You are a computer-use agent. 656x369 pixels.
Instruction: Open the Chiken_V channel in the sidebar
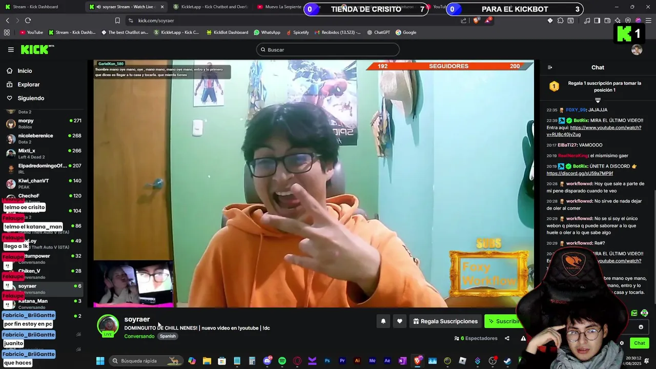[44, 274]
